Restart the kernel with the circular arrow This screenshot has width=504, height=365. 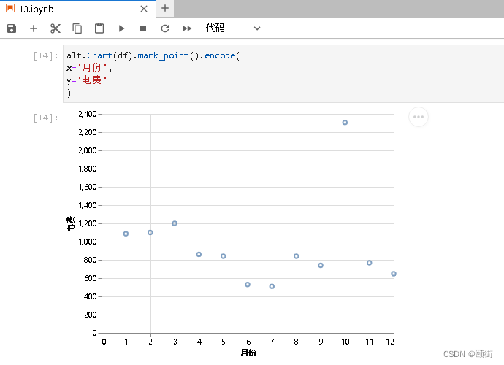165,28
